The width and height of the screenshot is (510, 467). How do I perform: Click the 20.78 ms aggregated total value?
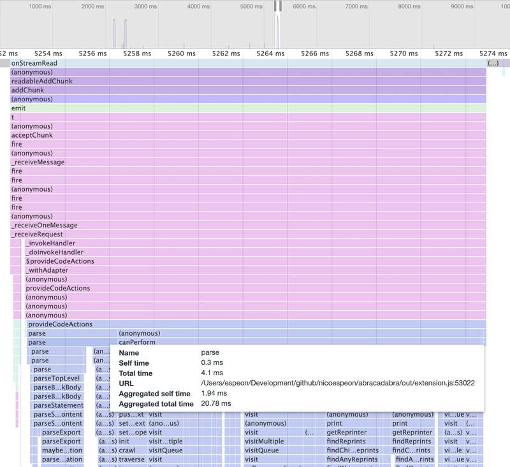pos(216,403)
